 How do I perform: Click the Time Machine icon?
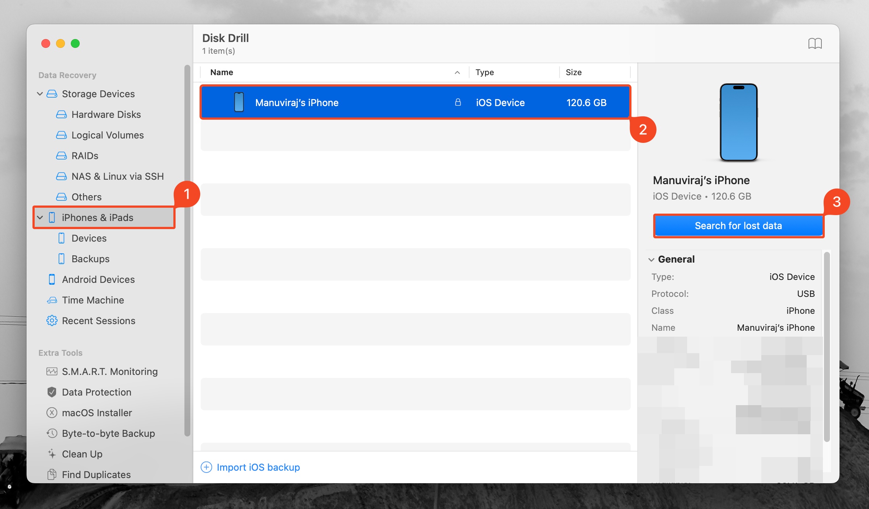tap(52, 300)
